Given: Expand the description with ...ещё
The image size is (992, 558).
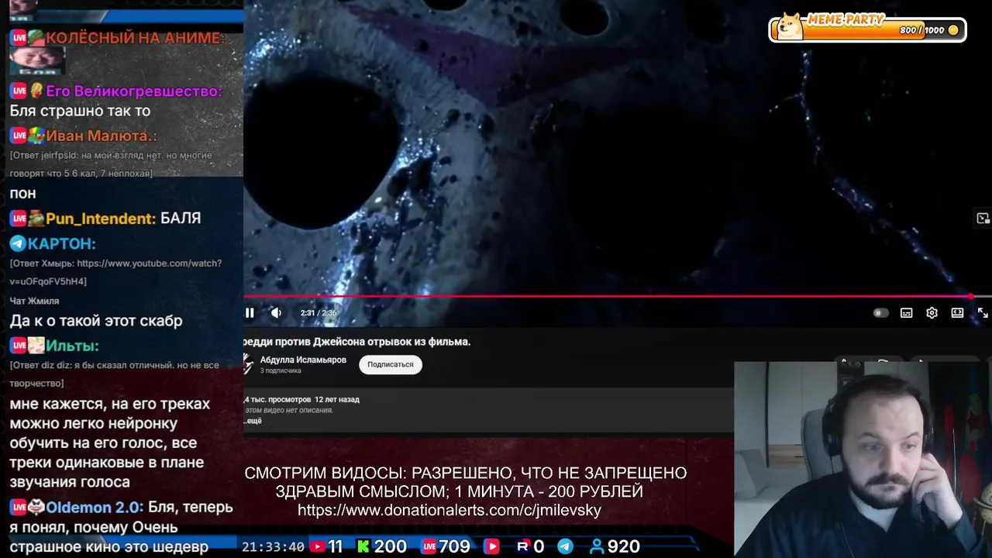Looking at the screenshot, I should 253,421.
